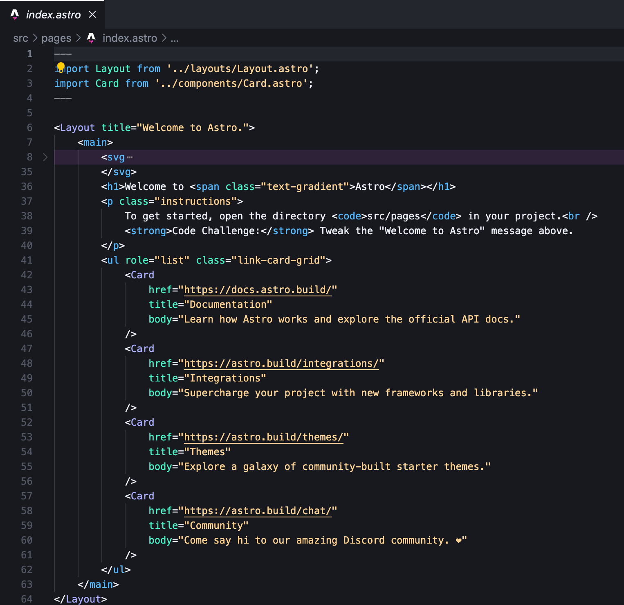
Task: Click the opening main tag on line 7
Action: tap(95, 142)
